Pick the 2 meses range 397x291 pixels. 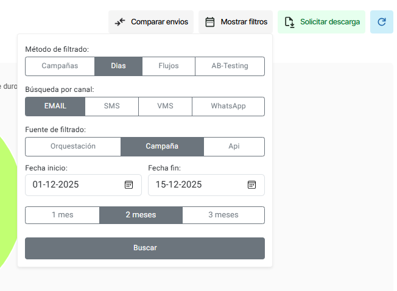click(141, 215)
